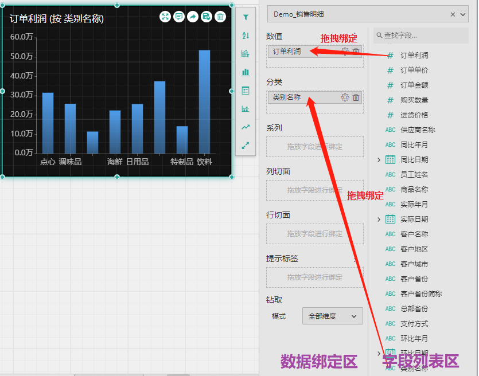Select the 订单单价 field
Image resolution: width=479 pixels, height=376 pixels.
[414, 70]
